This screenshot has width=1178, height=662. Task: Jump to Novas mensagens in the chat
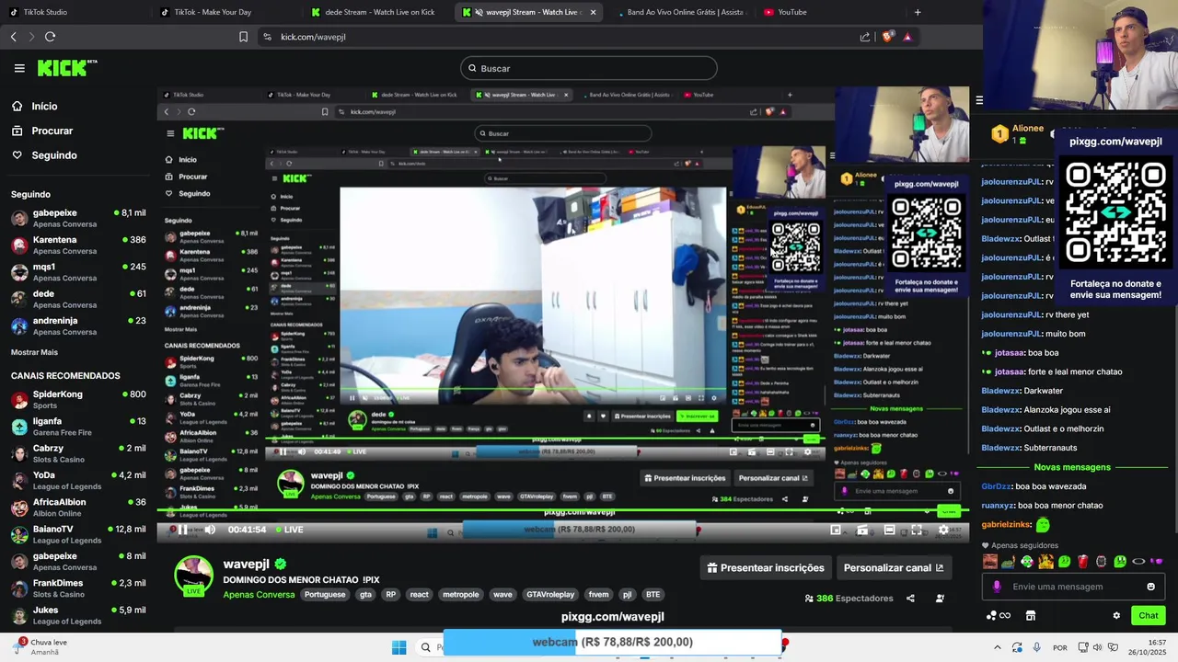click(1072, 467)
